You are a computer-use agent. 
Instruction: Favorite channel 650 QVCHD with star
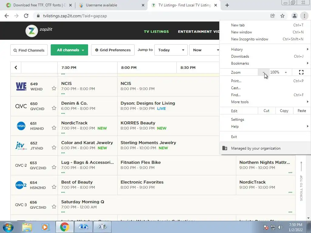(x=54, y=108)
